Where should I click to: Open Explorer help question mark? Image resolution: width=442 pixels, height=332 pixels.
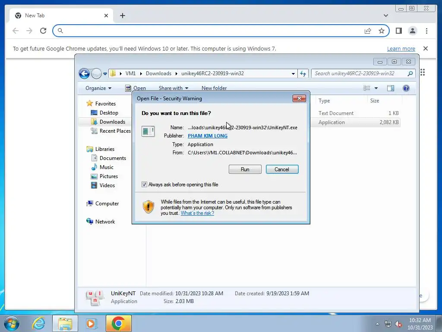pyautogui.click(x=406, y=88)
